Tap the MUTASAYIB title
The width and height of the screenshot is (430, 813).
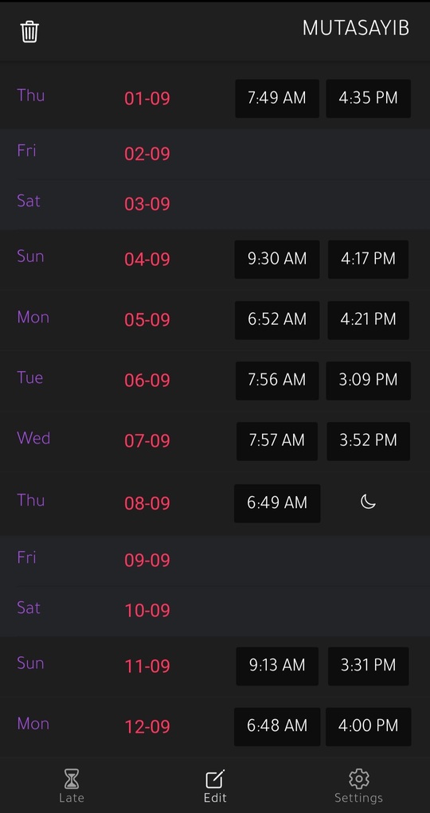(356, 29)
